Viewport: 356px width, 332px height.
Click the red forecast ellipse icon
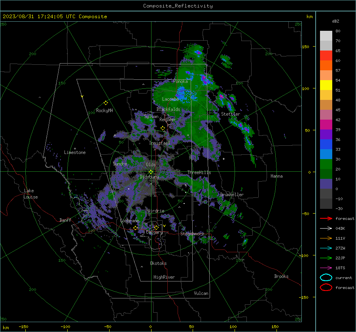click(x=326, y=287)
